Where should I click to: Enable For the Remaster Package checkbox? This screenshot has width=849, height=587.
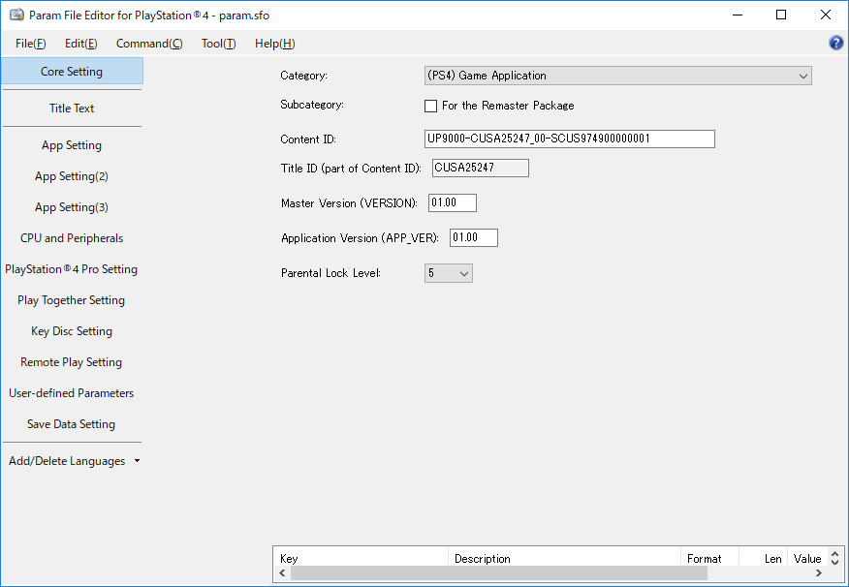430,106
